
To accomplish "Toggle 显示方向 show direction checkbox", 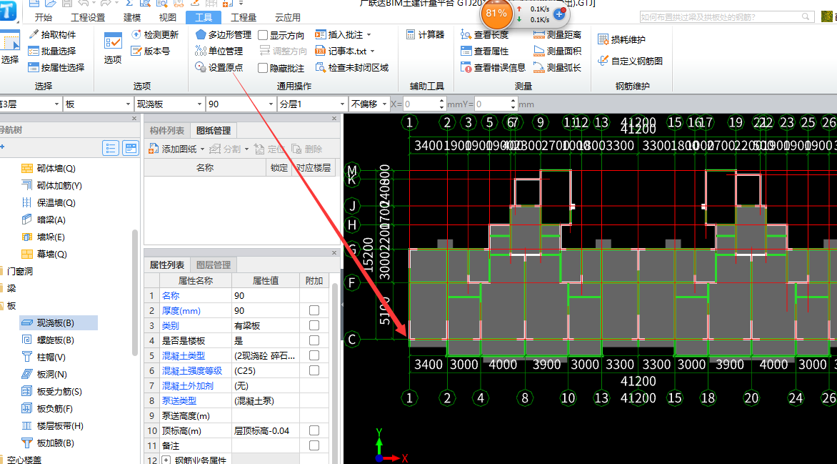I will point(263,35).
